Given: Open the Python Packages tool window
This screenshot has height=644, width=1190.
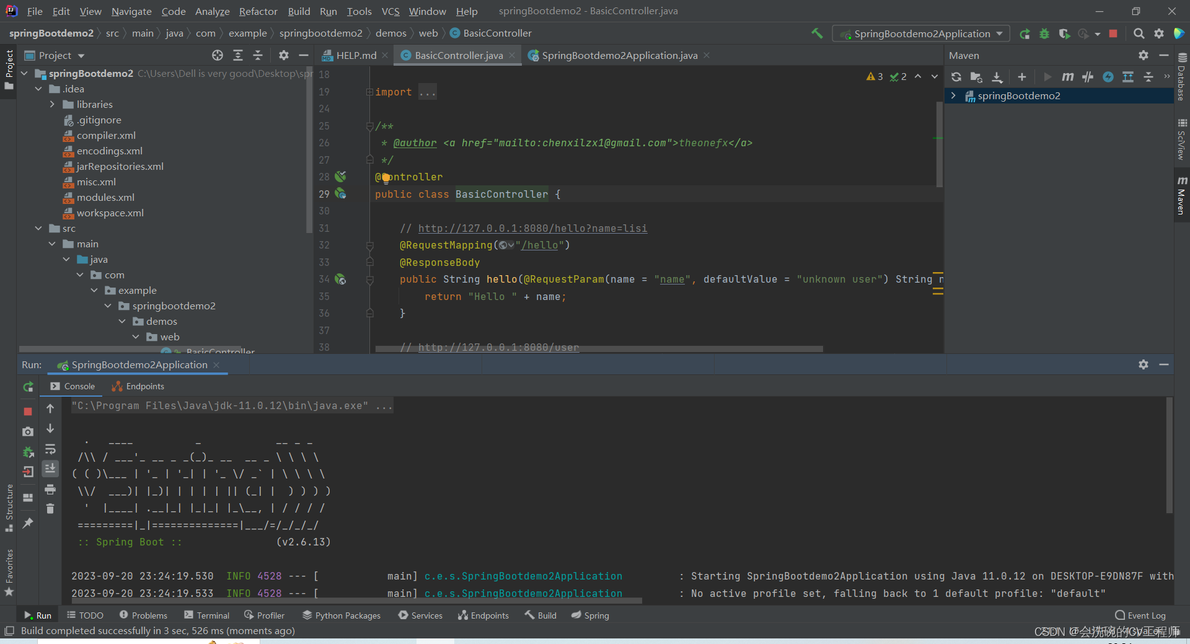Looking at the screenshot, I should (x=342, y=615).
